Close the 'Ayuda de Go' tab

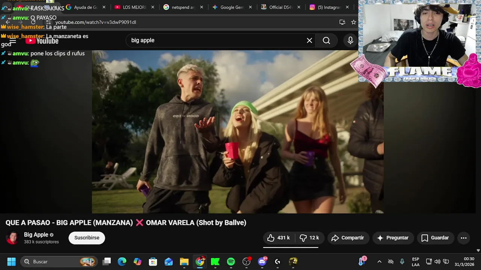[x=104, y=7]
